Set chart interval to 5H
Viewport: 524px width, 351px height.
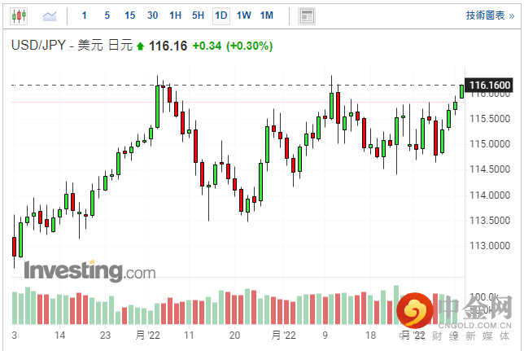pyautogui.click(x=198, y=15)
